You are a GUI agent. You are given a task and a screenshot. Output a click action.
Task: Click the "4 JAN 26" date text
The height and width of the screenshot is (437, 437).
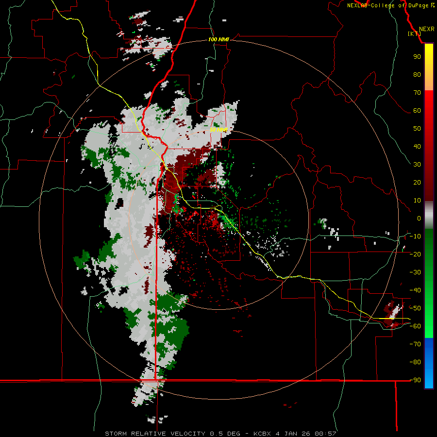tap(293, 434)
